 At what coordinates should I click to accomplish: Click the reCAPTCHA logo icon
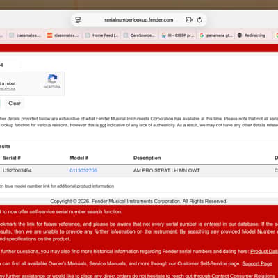pos(52,79)
